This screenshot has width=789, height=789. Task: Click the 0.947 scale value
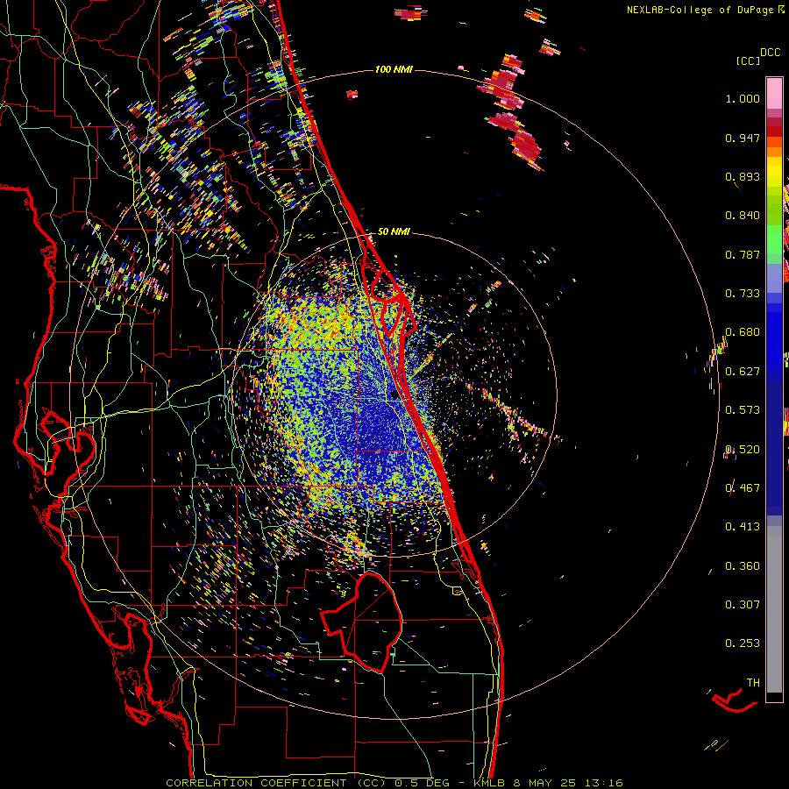(x=743, y=138)
